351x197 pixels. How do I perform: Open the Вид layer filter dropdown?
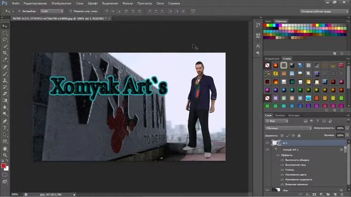[276, 121]
